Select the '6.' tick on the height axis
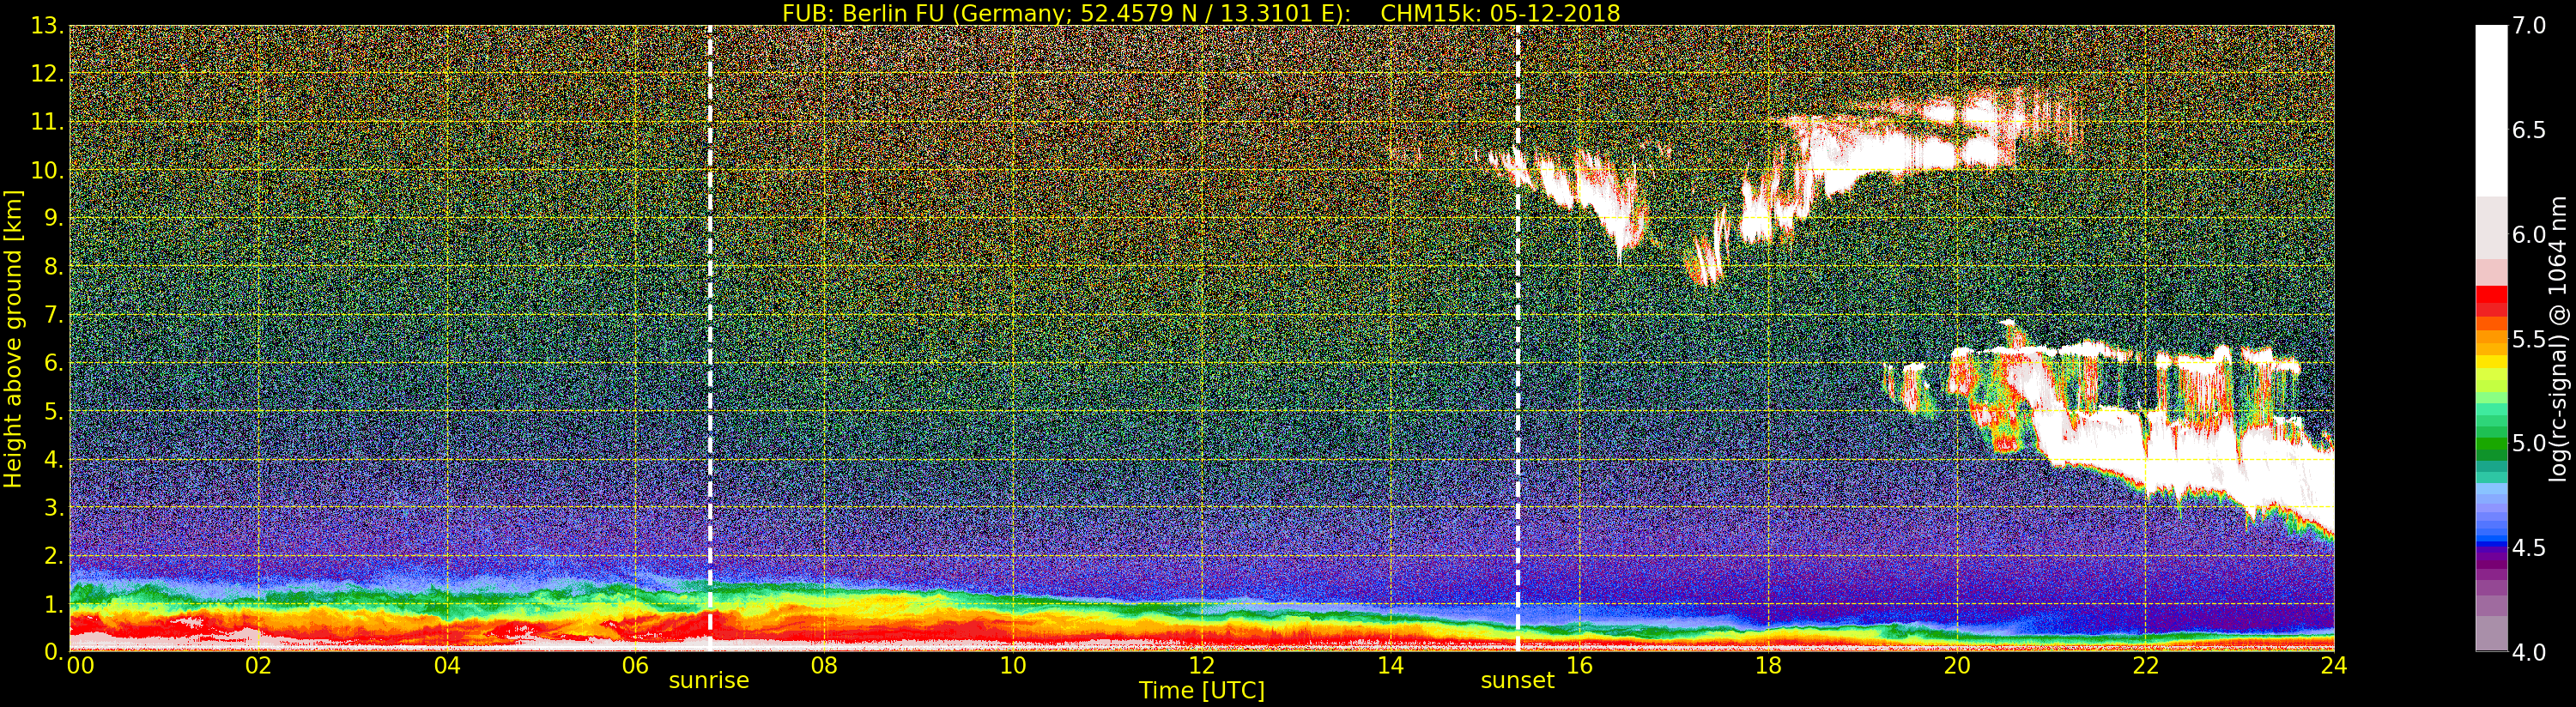The width and height of the screenshot is (2576, 707). pyautogui.click(x=53, y=363)
